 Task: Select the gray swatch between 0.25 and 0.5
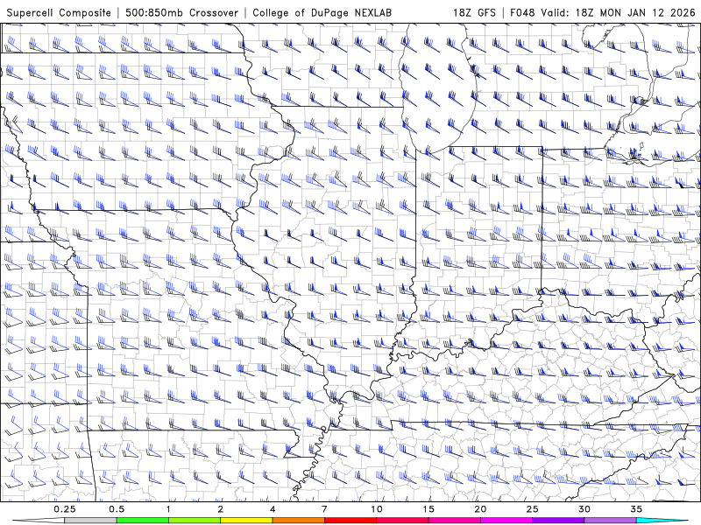(90, 521)
